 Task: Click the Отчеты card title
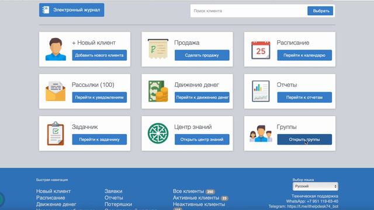pos(287,85)
